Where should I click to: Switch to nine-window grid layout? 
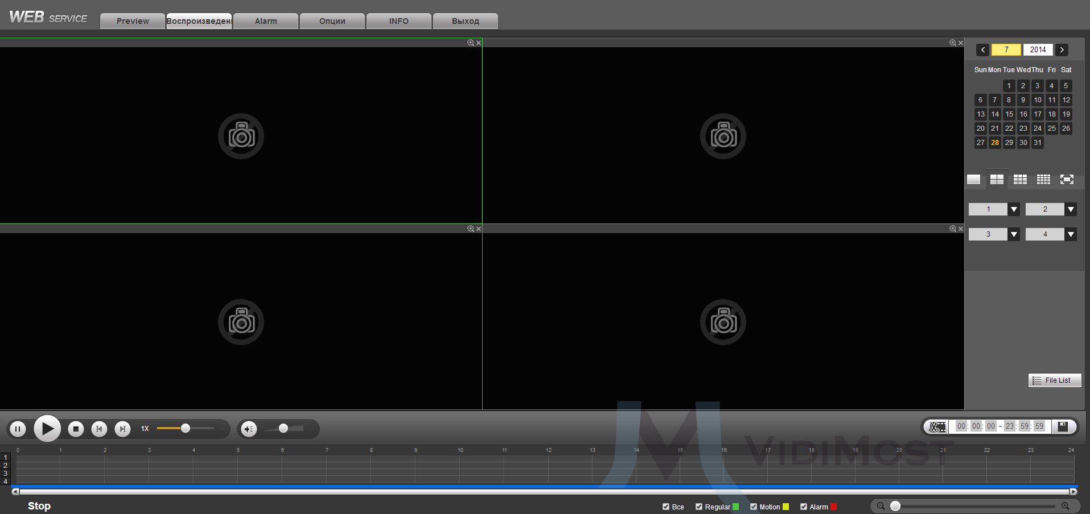[x=1020, y=180]
